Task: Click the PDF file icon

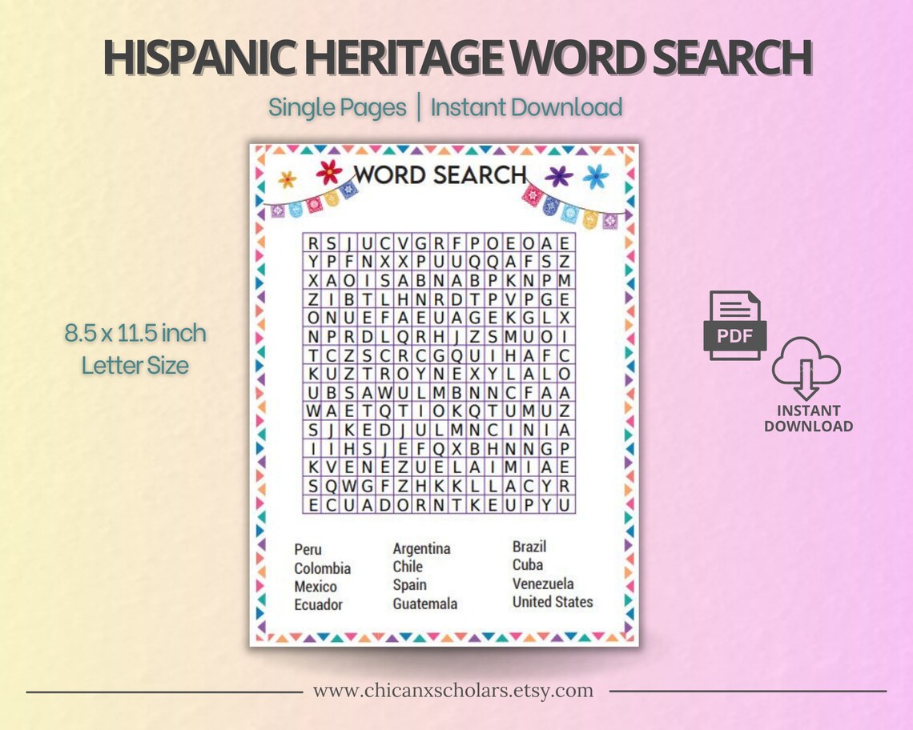Action: (735, 323)
